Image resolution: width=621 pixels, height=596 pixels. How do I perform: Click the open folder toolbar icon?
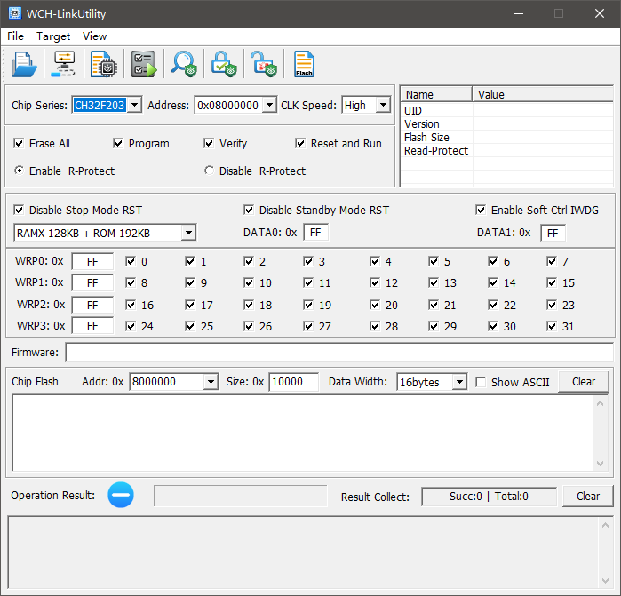[24, 64]
